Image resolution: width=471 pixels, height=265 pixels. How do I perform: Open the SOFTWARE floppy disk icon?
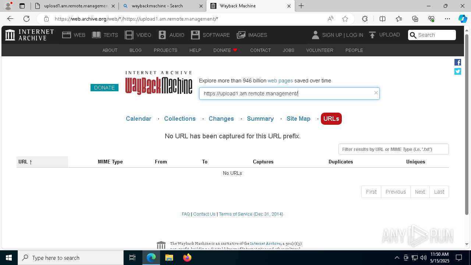[x=195, y=35]
